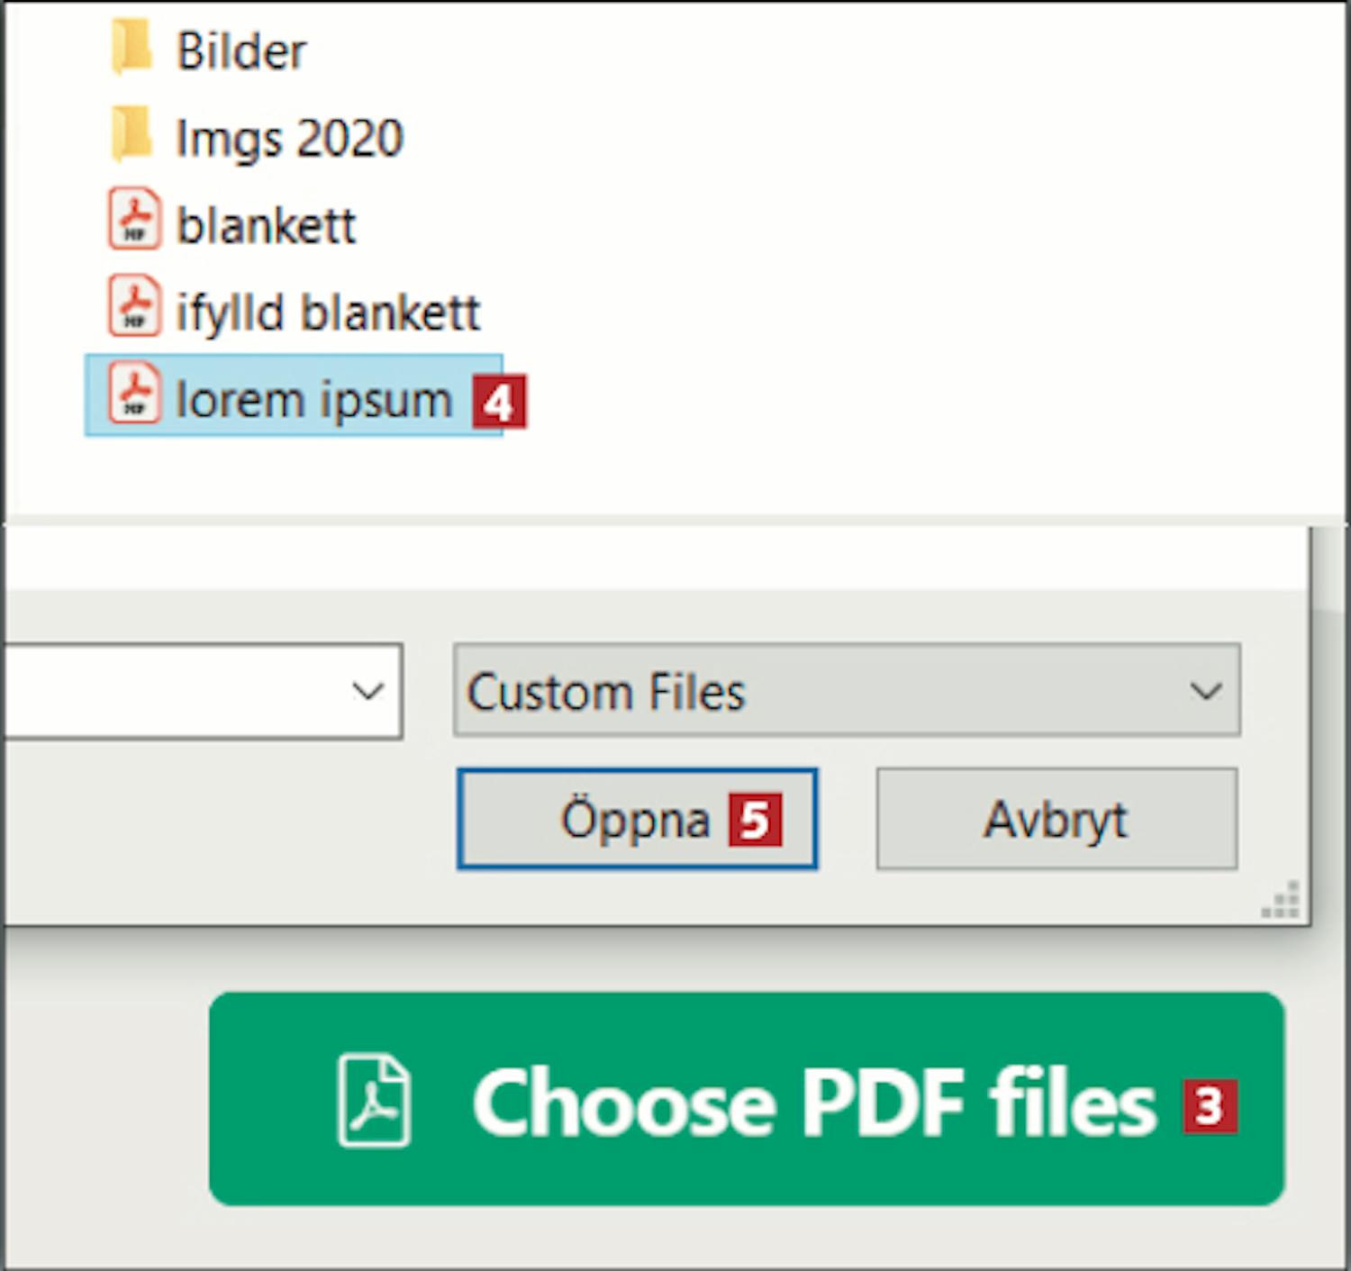
Task: Select the lorem ipsum file name
Action: tap(313, 399)
